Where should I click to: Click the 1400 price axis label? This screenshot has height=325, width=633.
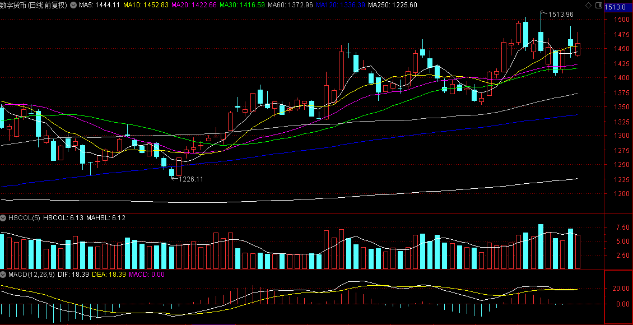(622, 77)
